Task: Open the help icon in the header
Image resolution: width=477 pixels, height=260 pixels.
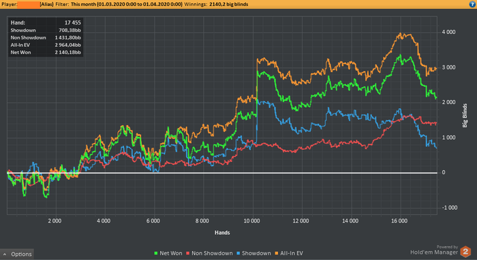Action: [x=473, y=4]
